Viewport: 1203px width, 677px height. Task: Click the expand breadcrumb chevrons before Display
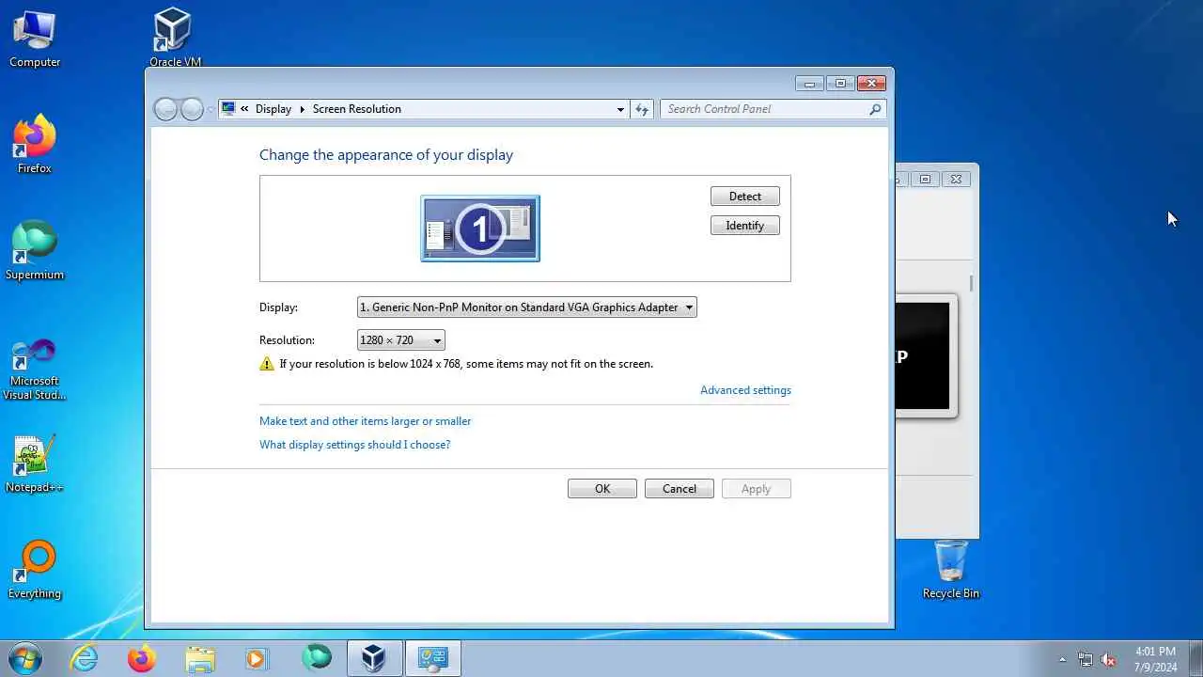244,109
